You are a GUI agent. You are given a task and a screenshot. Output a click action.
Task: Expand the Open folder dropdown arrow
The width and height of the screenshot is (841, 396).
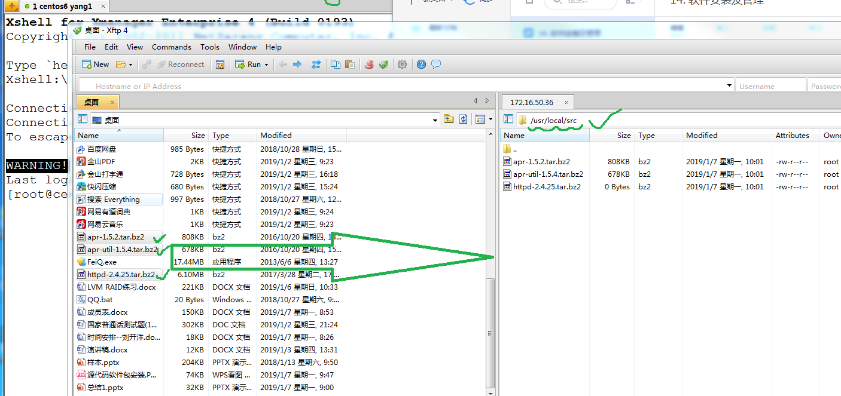tap(130, 65)
